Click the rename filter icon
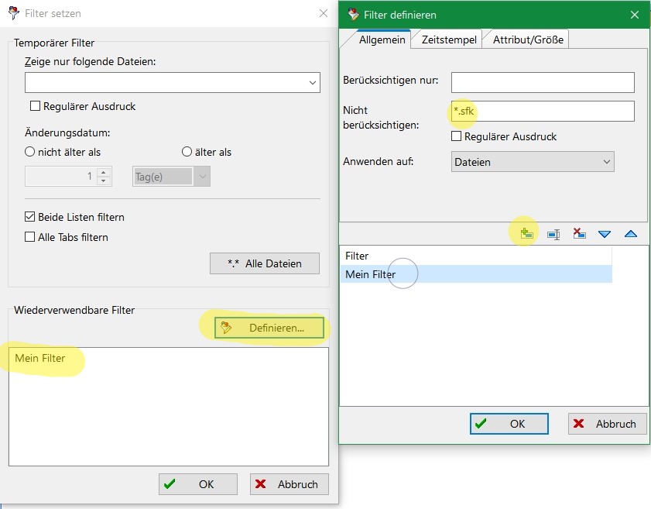Image resolution: width=651 pixels, height=509 pixels. pos(553,234)
